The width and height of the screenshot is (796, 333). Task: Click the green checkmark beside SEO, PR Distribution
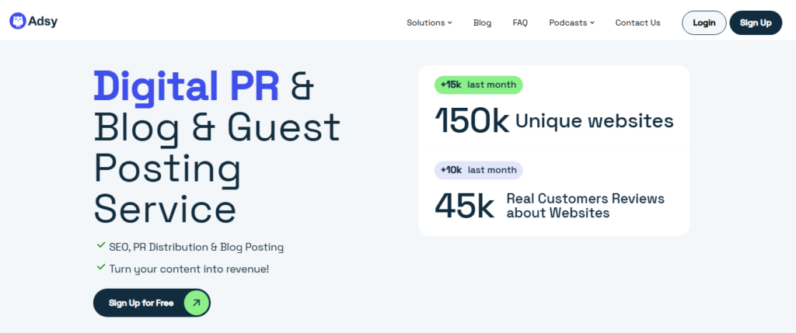tap(101, 246)
